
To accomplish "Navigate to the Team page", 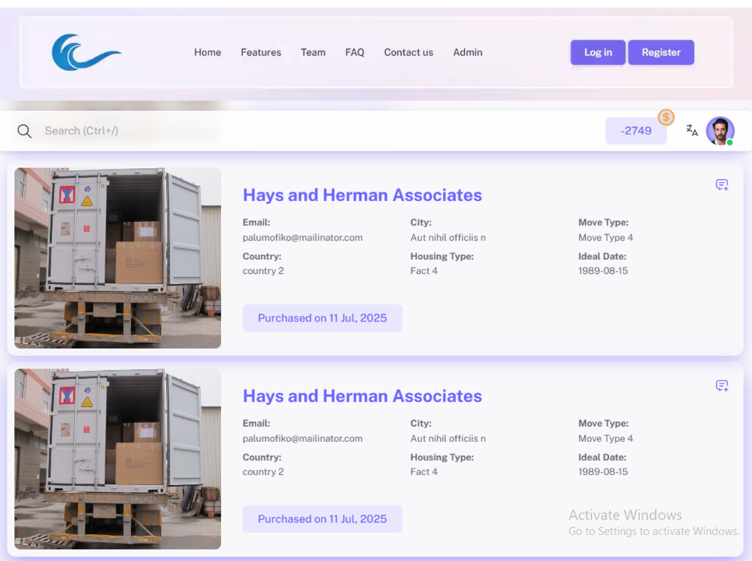I will coord(313,52).
